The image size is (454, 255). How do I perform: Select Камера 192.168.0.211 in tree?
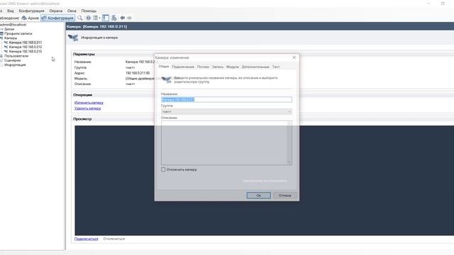26,42
